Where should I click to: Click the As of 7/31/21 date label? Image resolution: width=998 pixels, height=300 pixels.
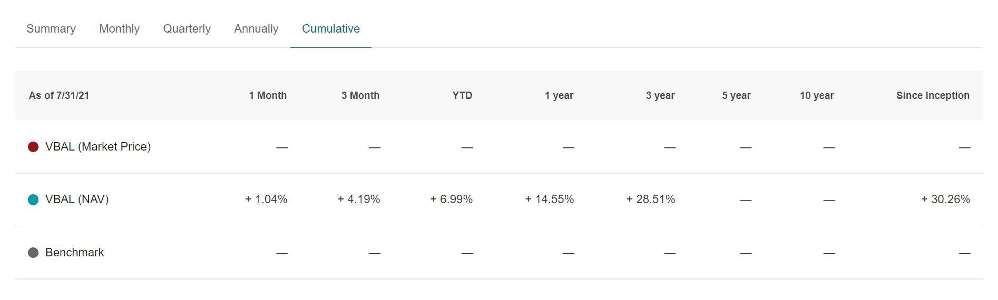(x=59, y=96)
